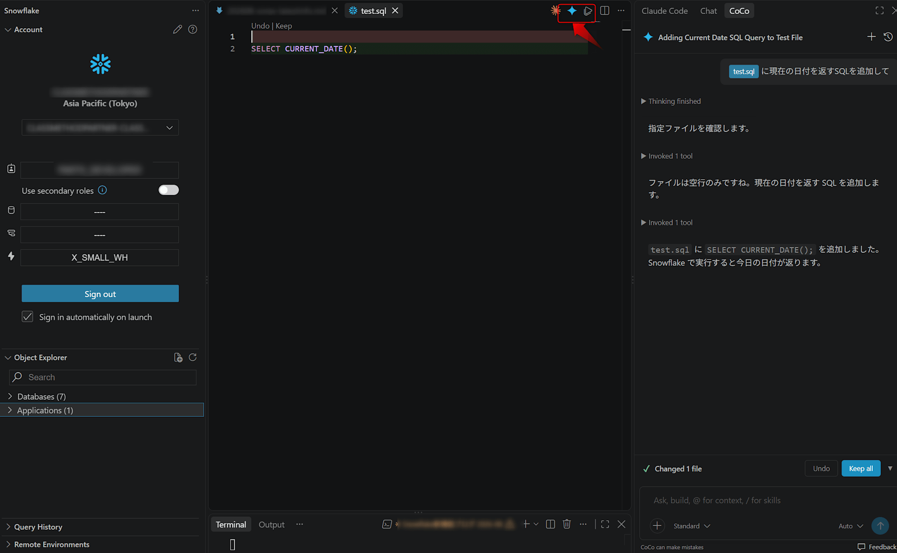Image resolution: width=897 pixels, height=553 pixels.
Task: Select the X_SMALL_WH warehouse field
Action: pos(100,258)
